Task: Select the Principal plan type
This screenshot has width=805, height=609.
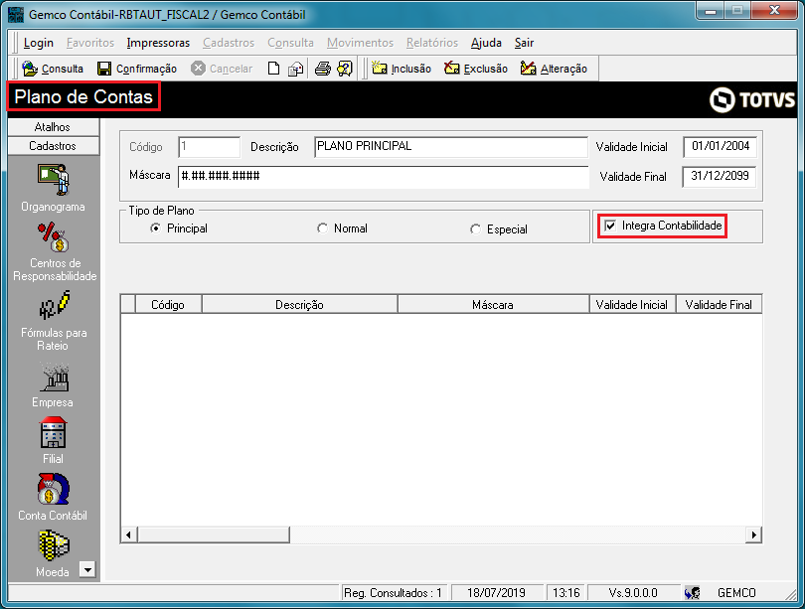Action: [x=179, y=228]
